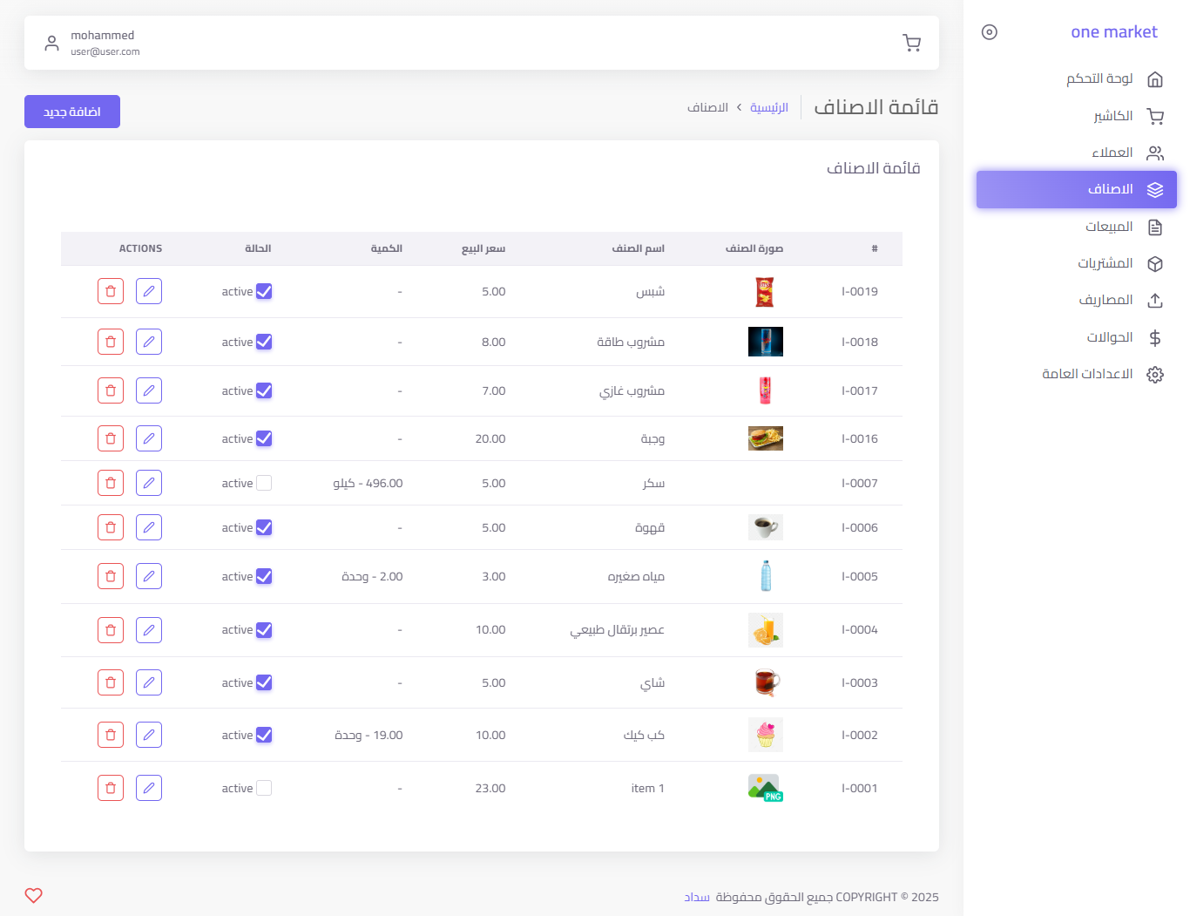Image resolution: width=1190 pixels, height=916 pixels.
Task: Edit item I-0018 with pencil icon
Action: 149,342
